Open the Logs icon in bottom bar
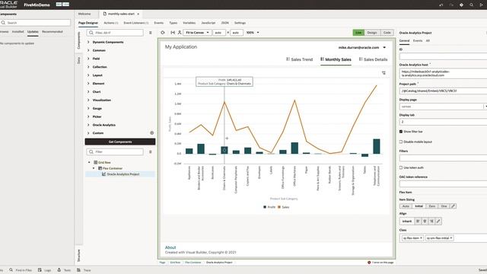Viewport: 487px width, 274px height. pyautogui.click(x=40, y=270)
